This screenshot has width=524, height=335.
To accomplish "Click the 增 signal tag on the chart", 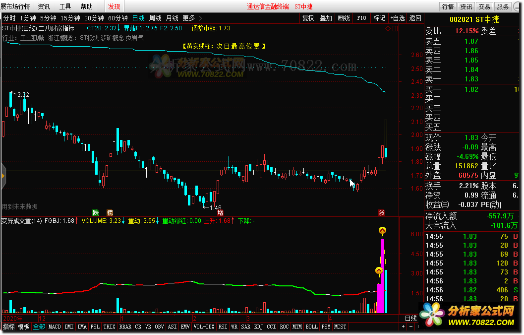I will point(220,212).
